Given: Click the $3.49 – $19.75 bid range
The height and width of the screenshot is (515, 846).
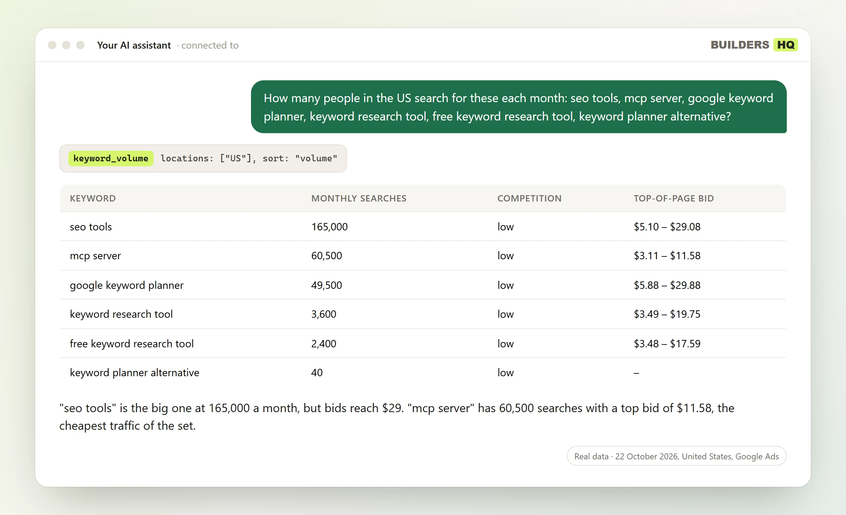Looking at the screenshot, I should tap(667, 314).
